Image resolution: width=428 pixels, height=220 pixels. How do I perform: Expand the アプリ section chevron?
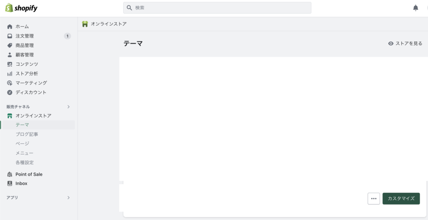(x=69, y=197)
